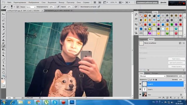Delete the current layer with trash icon
Screen dimensions: 187x105
(x=182, y=98)
